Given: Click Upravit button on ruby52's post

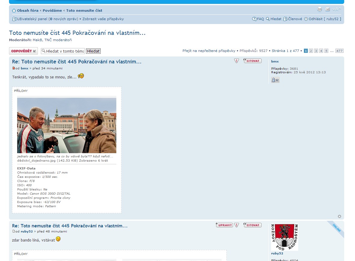Looking at the screenshot, I should coord(225,225).
